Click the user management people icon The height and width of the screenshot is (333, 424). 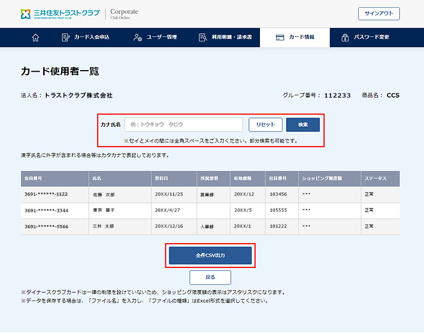137,37
